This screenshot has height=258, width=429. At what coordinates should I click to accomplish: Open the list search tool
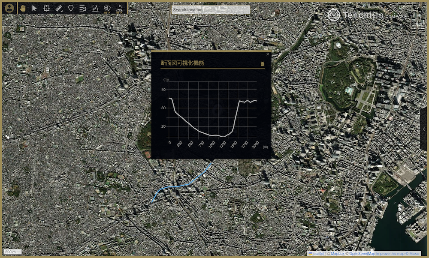point(83,9)
